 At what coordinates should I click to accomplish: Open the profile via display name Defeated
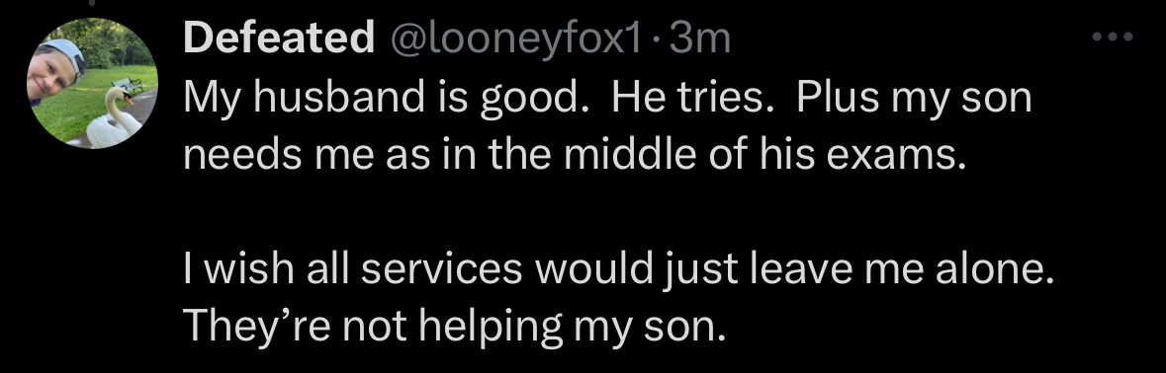click(279, 37)
